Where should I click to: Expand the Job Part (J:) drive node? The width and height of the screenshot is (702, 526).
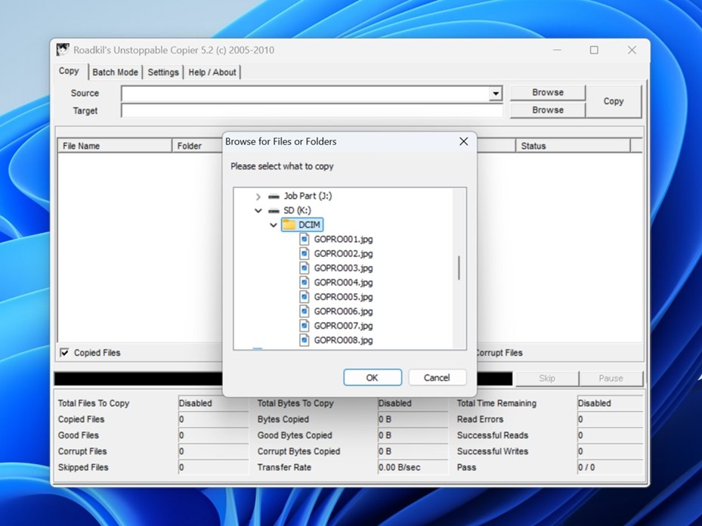258,196
